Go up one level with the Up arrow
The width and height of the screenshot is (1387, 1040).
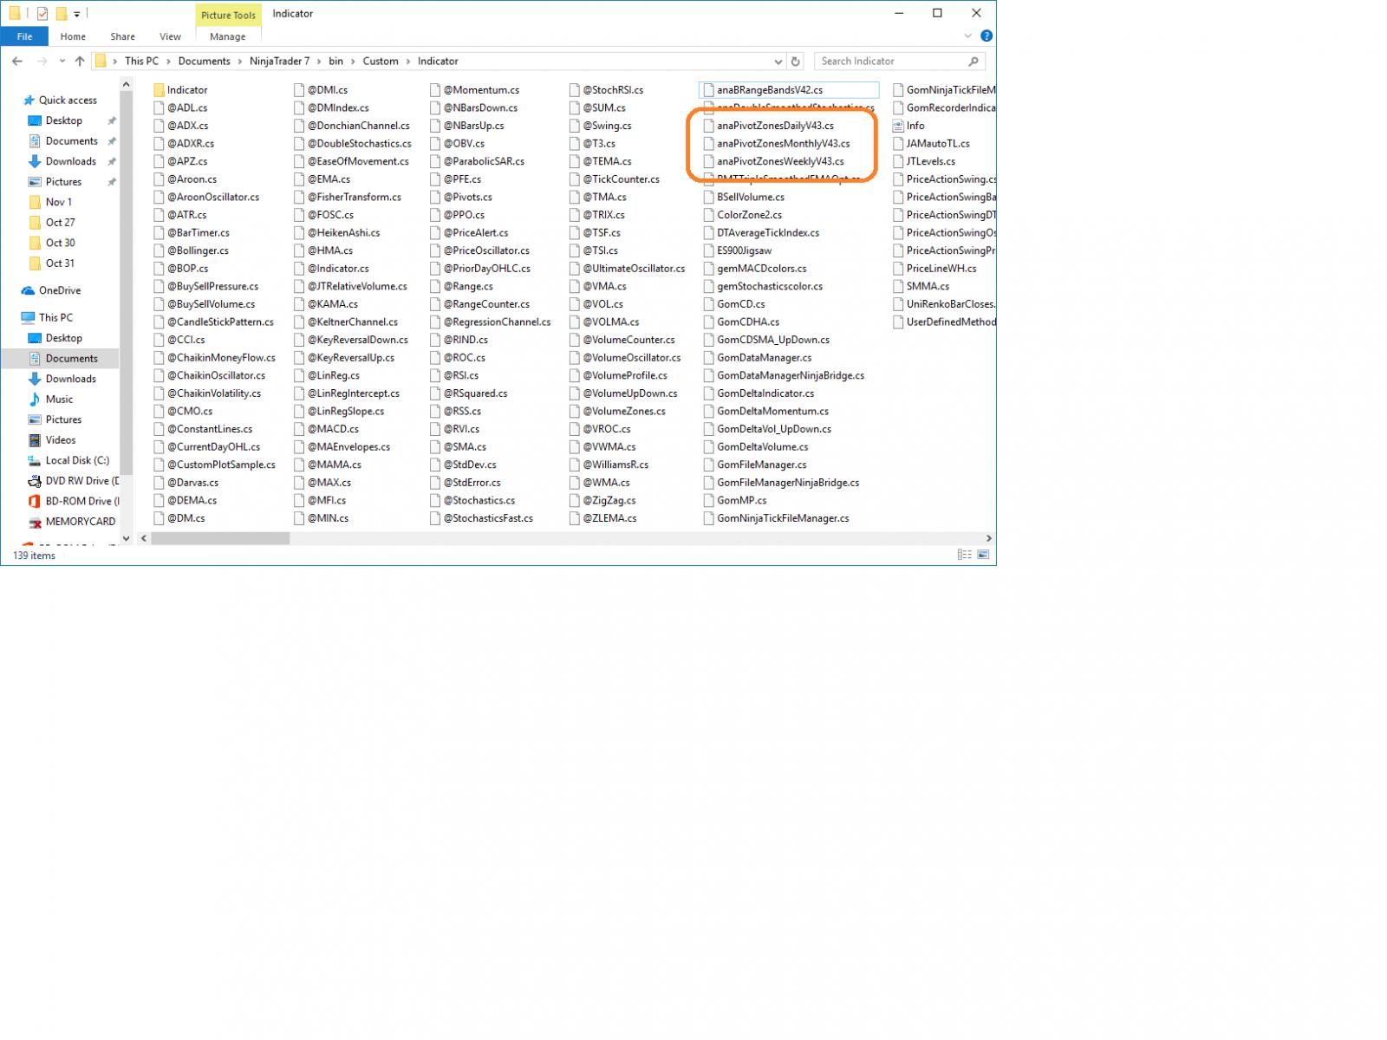80,62
